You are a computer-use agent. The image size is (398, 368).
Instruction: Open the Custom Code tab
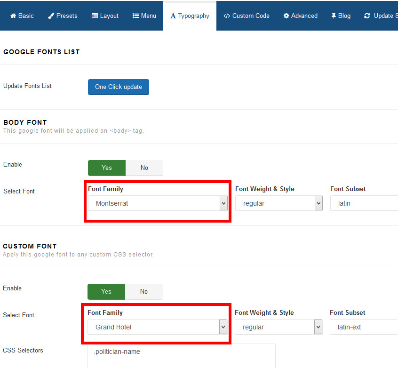(247, 16)
